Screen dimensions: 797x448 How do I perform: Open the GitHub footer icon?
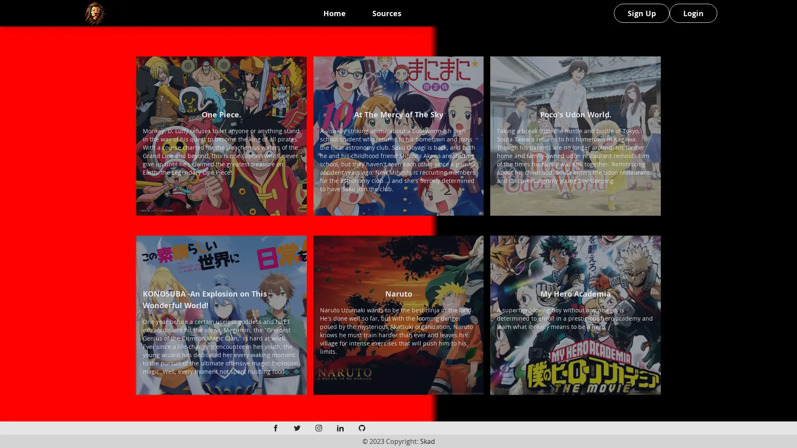click(362, 428)
